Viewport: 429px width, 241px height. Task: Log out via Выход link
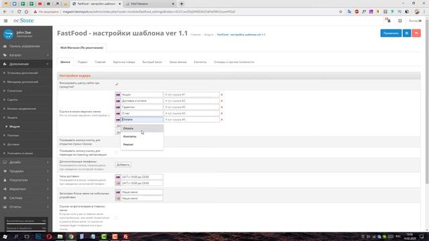click(x=415, y=21)
